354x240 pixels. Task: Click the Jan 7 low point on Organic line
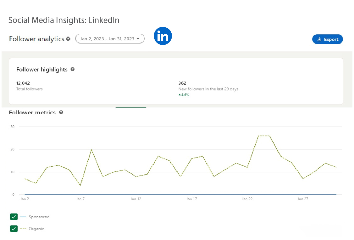(80, 186)
